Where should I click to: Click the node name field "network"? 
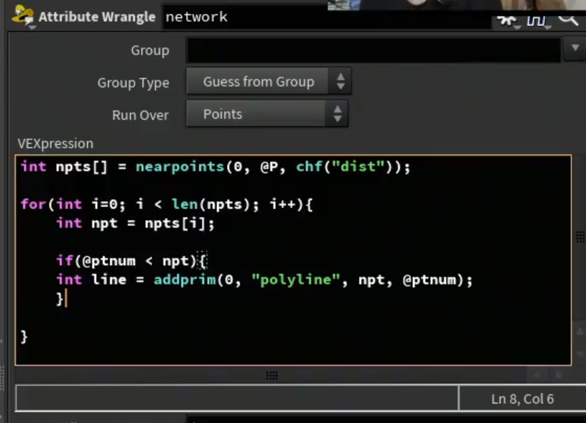(326, 17)
